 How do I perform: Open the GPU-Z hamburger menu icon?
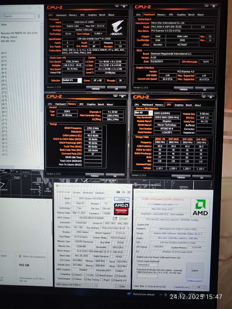[129, 192]
